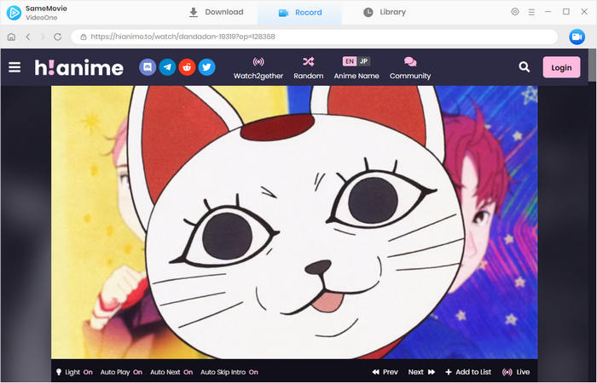Toggle Auto Skip Intro setting
The width and height of the screenshot is (597, 383).
pyautogui.click(x=229, y=372)
